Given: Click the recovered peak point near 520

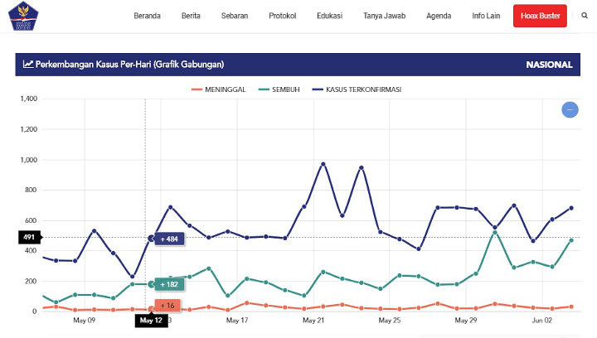Looking at the screenshot, I should pyautogui.click(x=495, y=232).
